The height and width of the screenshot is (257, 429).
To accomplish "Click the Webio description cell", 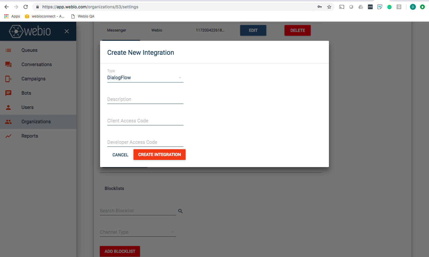I will [157, 30].
